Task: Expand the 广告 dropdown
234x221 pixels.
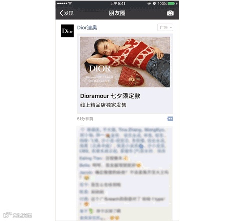Action: [x=165, y=28]
